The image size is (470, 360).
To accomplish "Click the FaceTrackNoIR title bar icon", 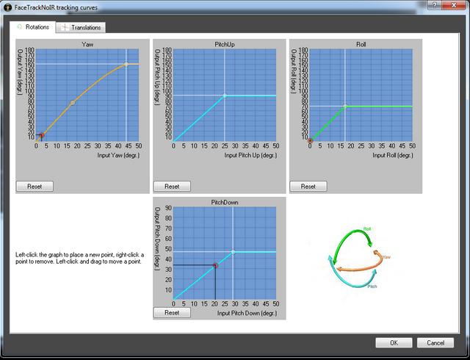I will tap(7, 7).
